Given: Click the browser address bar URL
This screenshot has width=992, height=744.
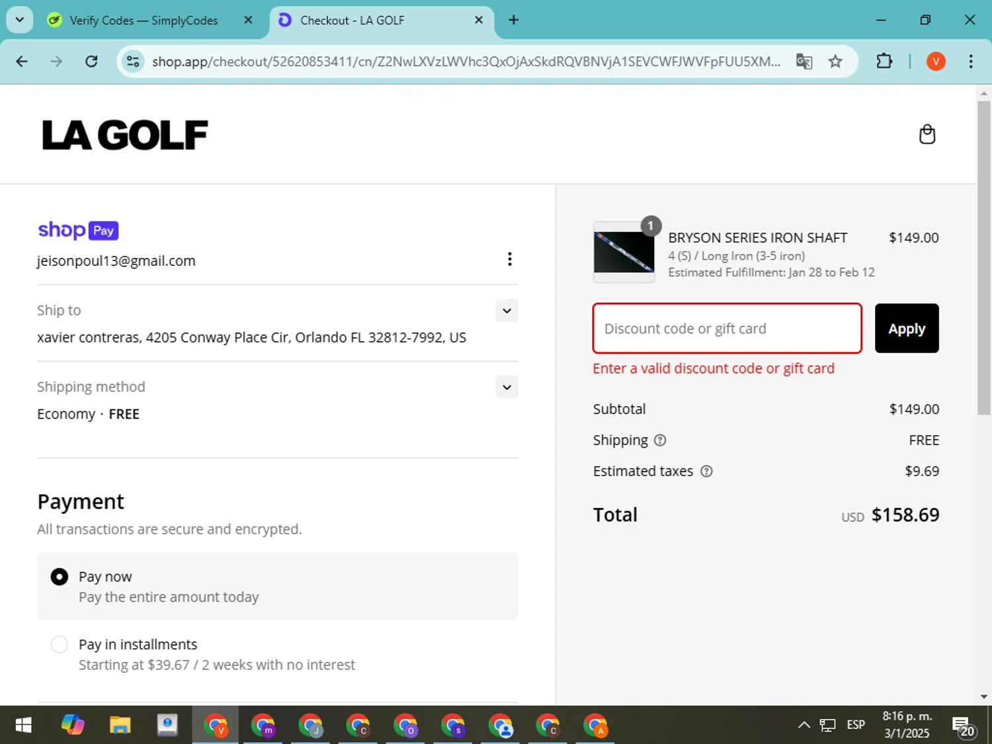Looking at the screenshot, I should point(466,62).
